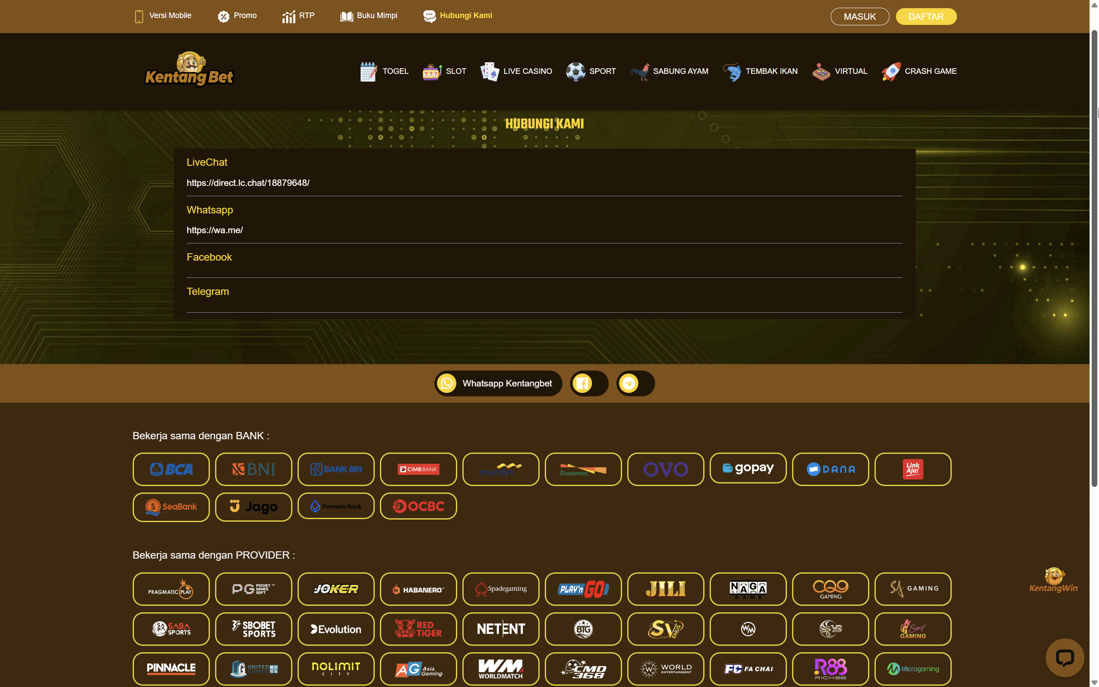
Task: Click the OVO payment logo
Action: (666, 469)
